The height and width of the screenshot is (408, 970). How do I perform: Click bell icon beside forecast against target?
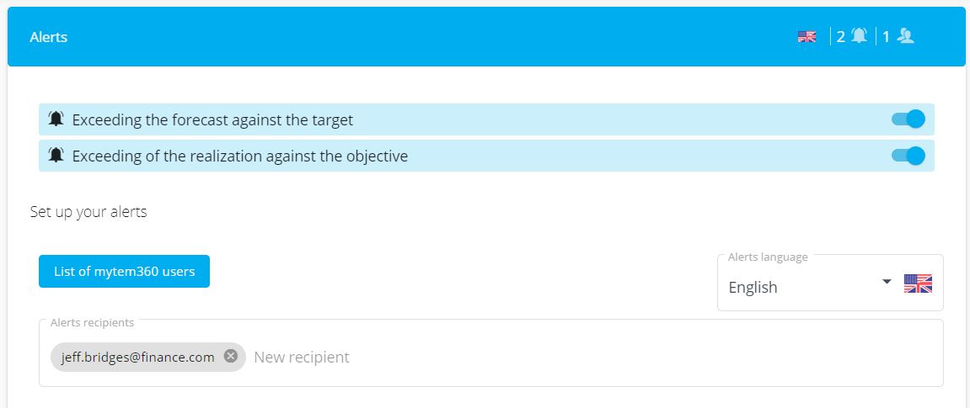(56, 119)
